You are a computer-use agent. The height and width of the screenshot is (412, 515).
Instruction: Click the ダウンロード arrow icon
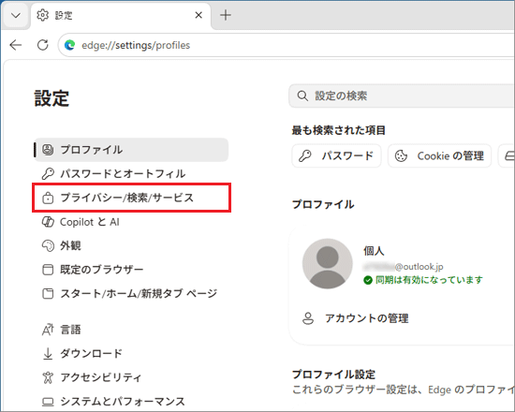pyautogui.click(x=48, y=354)
